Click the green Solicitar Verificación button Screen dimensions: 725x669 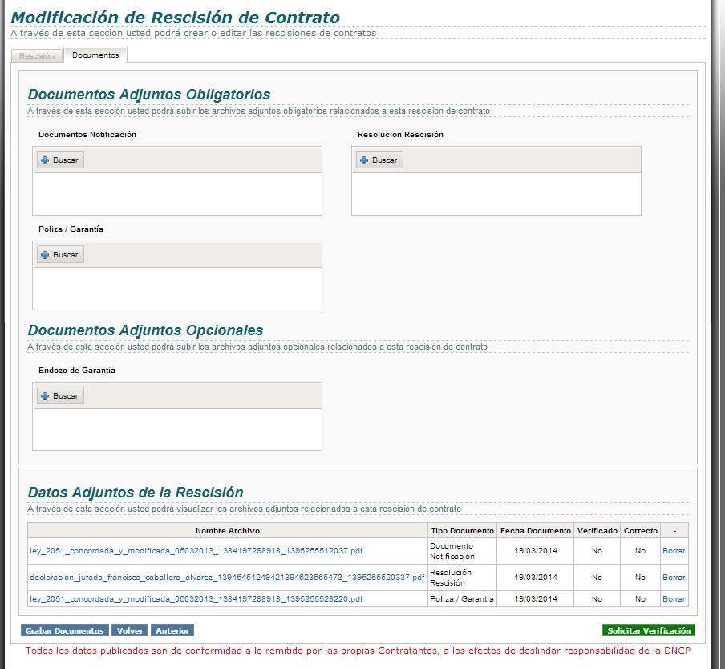[648, 631]
